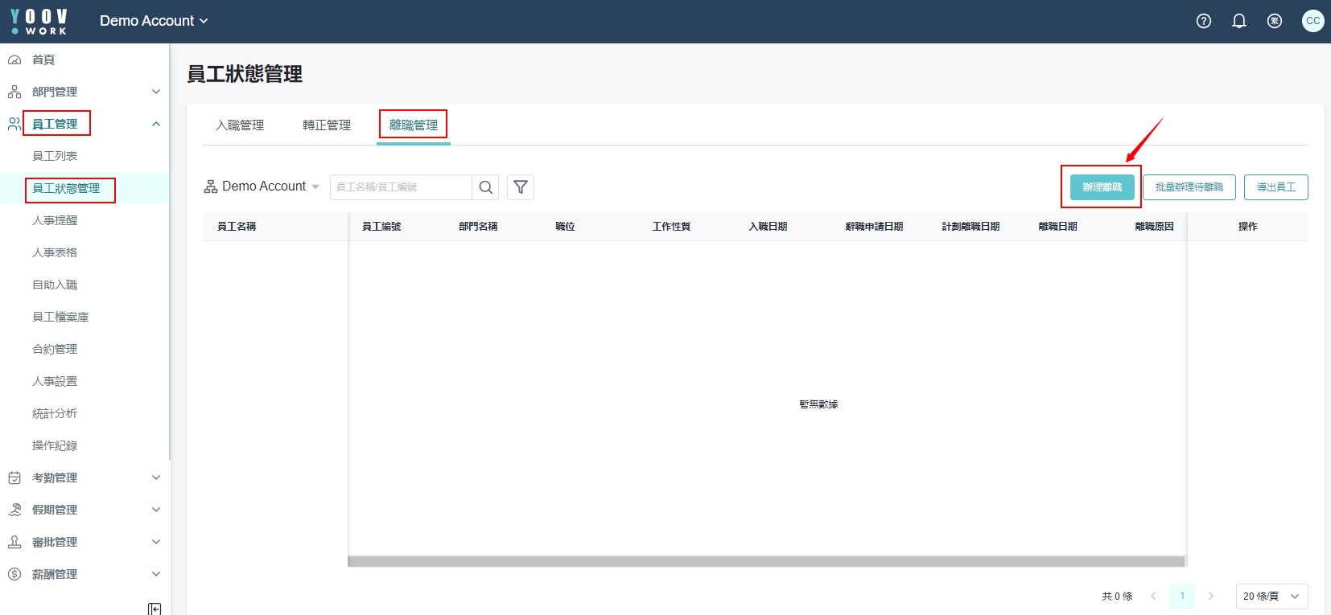
Task: Click the language switch icon in header
Action: [1274, 21]
